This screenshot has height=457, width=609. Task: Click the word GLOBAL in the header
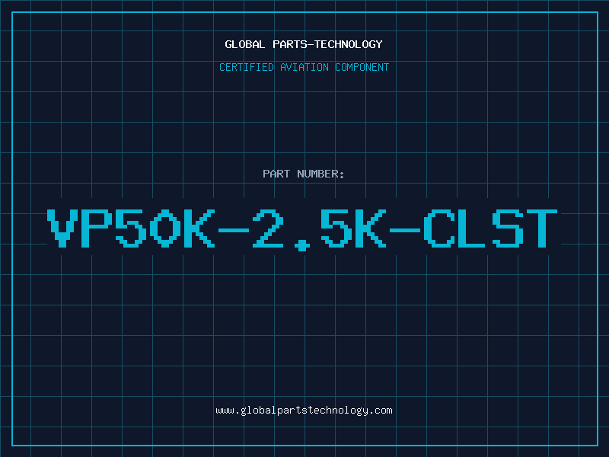pyautogui.click(x=244, y=44)
